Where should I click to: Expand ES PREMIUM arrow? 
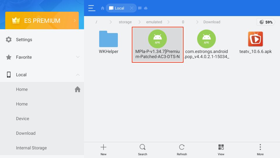click(75, 20)
